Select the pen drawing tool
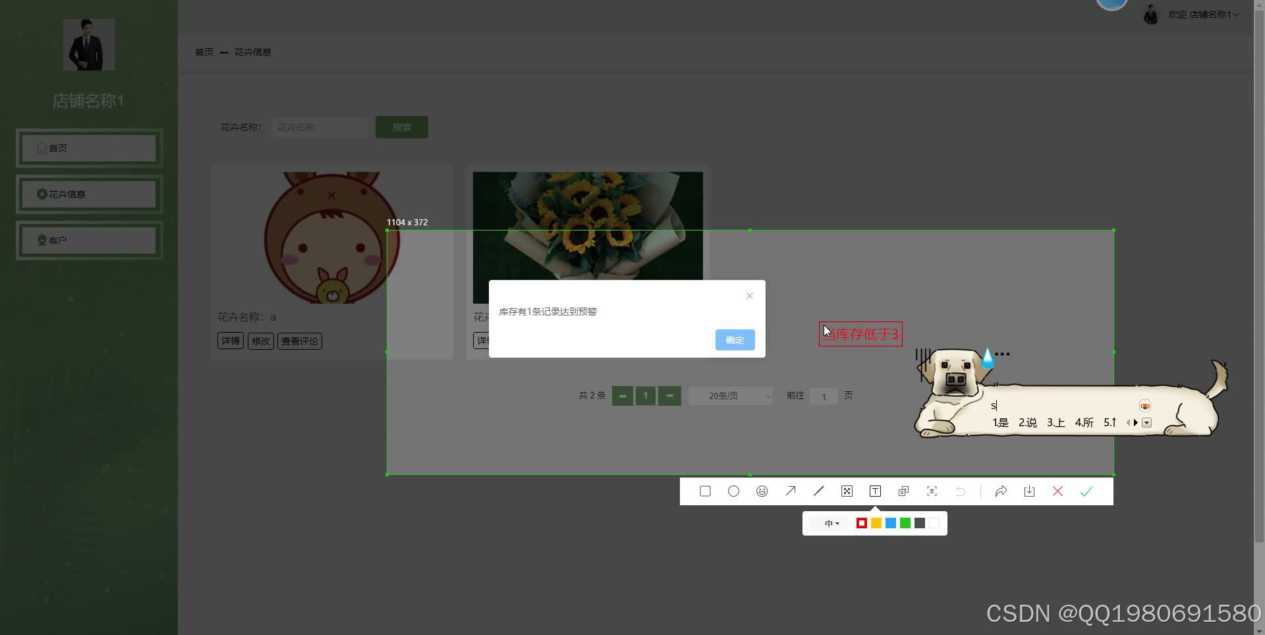 818,491
